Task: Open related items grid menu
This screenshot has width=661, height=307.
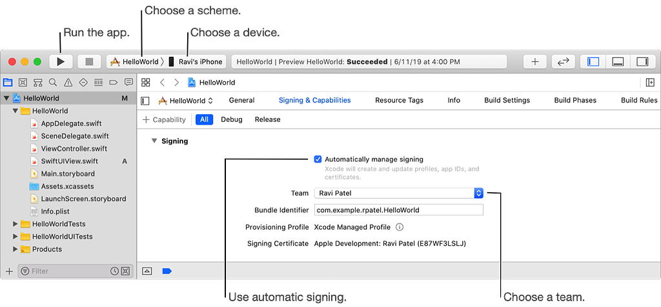Action: pyautogui.click(x=145, y=82)
